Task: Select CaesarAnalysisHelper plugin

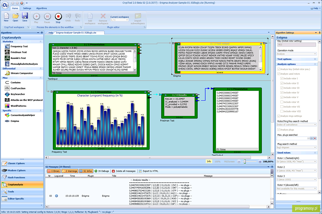Action: coord(23,115)
